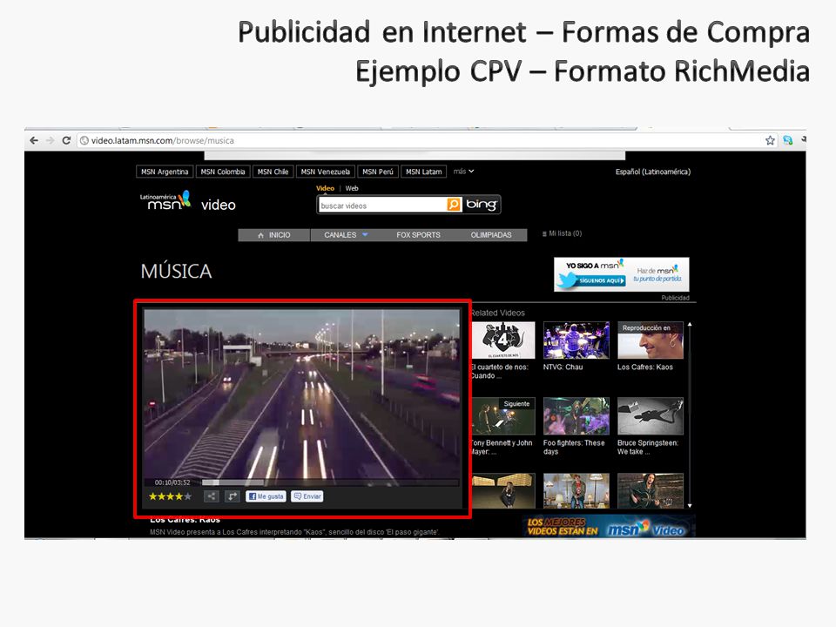Click the video player picture area
Screen dimensions: 836x627
pos(302,394)
